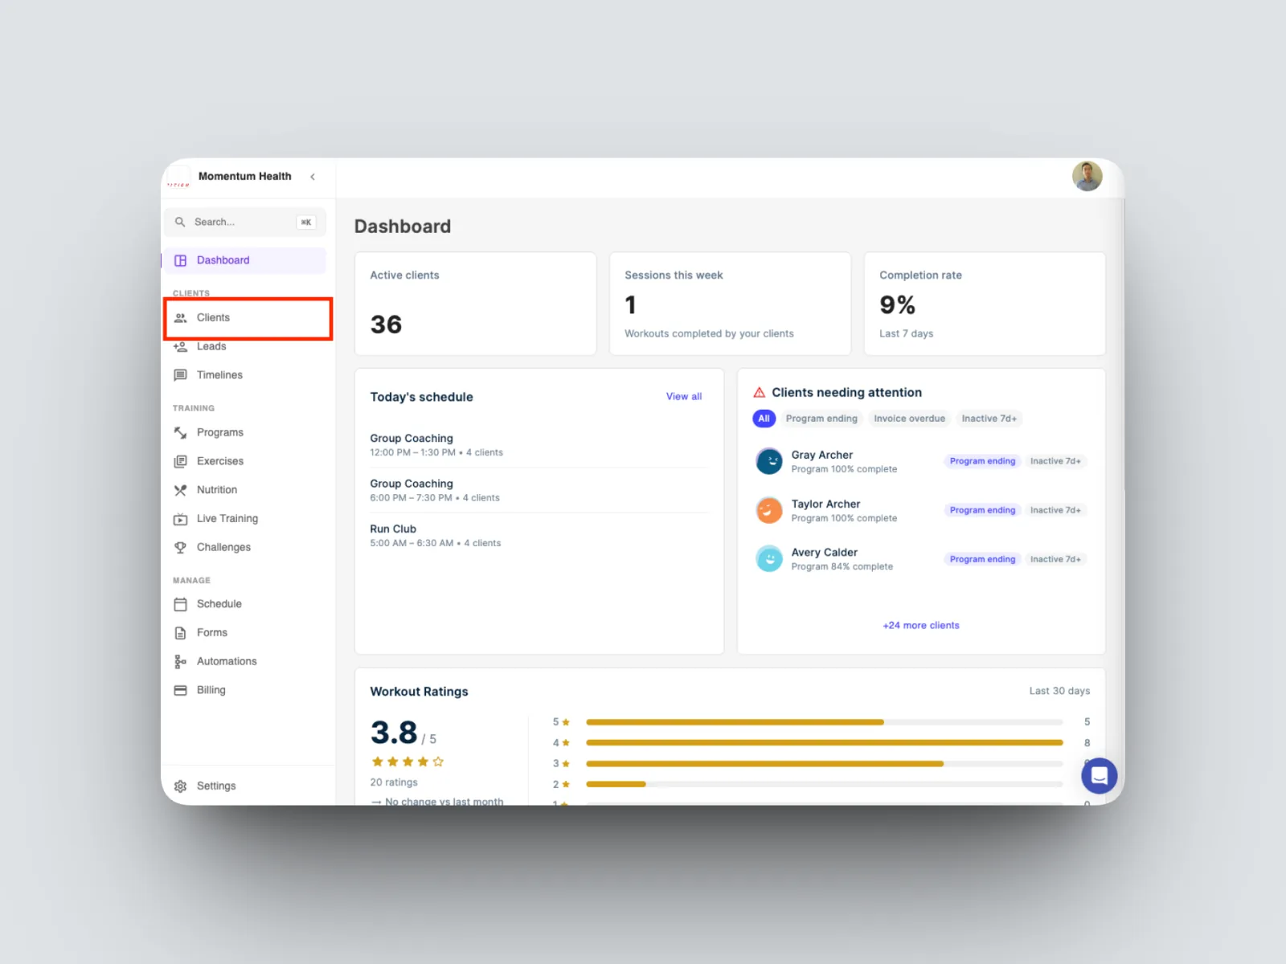Open Gray Archer client row

coord(921,461)
